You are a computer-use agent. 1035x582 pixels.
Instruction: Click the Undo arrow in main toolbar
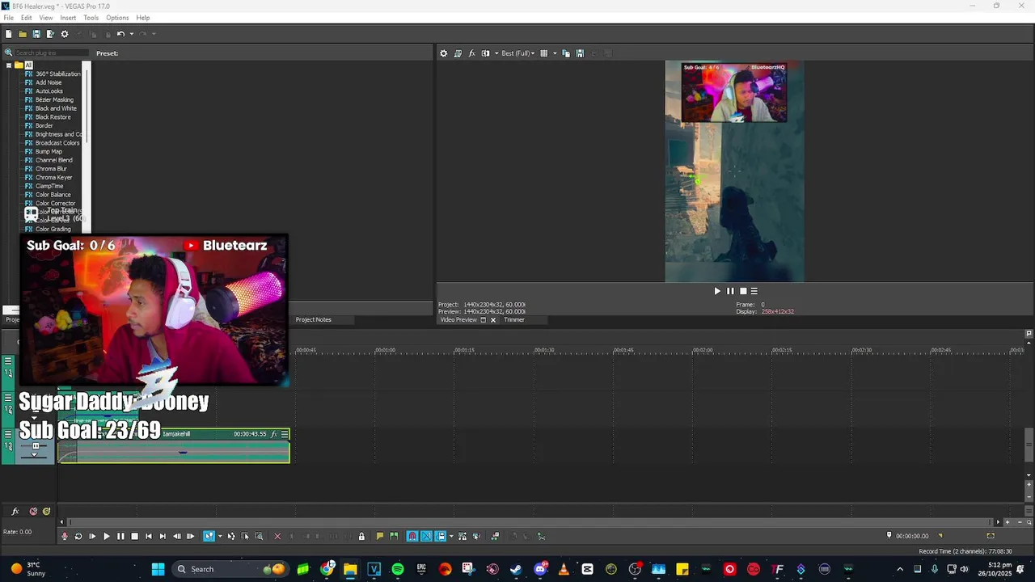pyautogui.click(x=120, y=34)
